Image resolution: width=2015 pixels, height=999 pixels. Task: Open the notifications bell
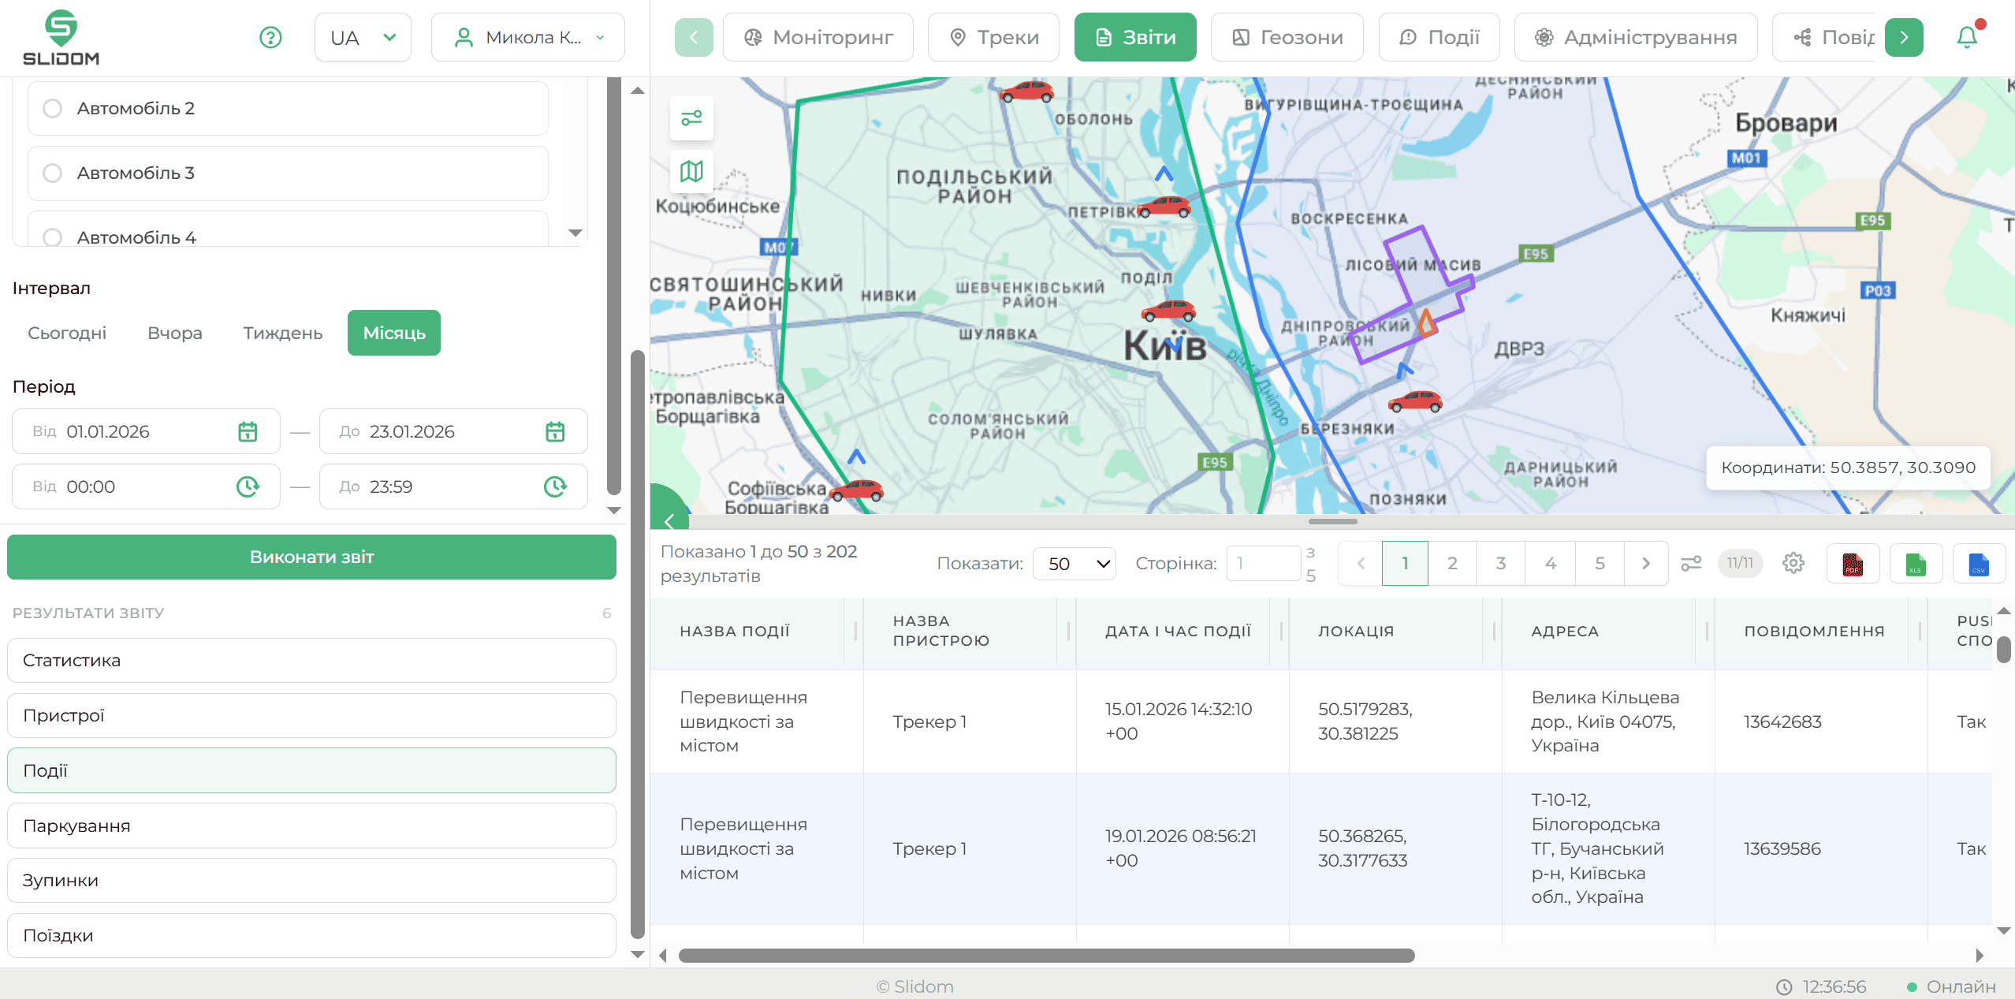pos(1967,37)
